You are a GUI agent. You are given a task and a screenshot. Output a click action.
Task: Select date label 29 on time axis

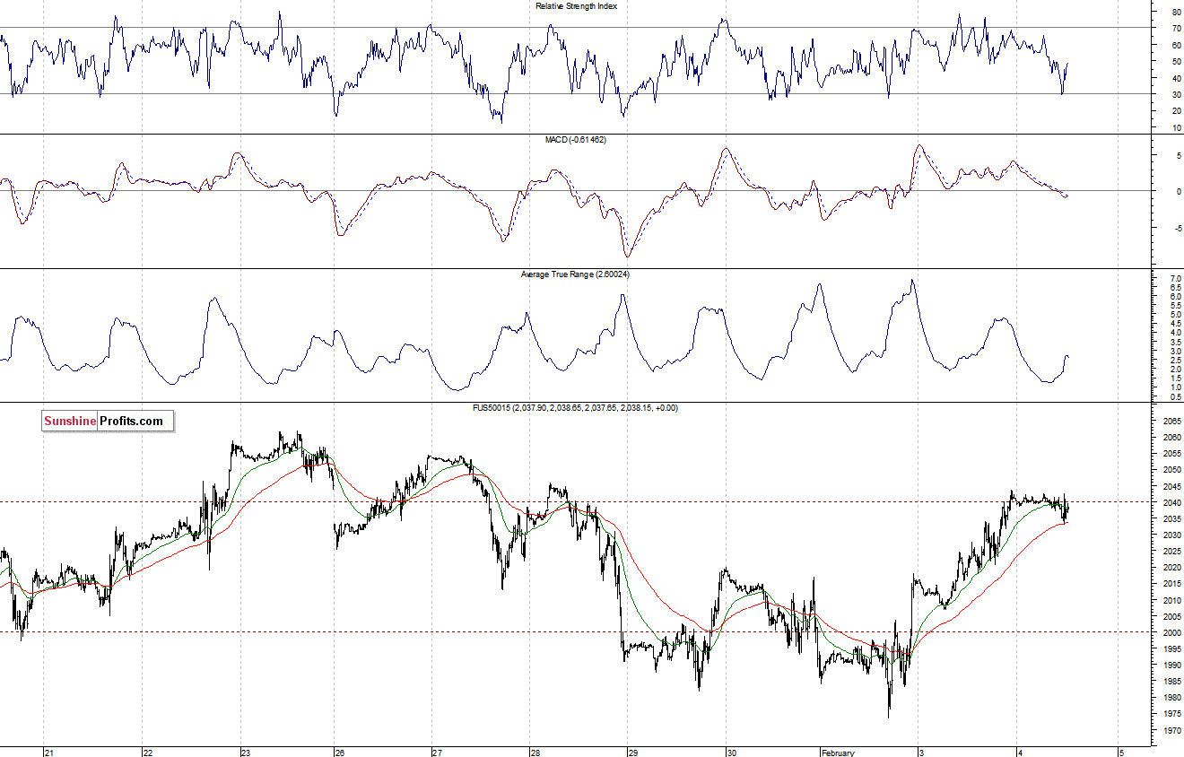pyautogui.click(x=631, y=753)
